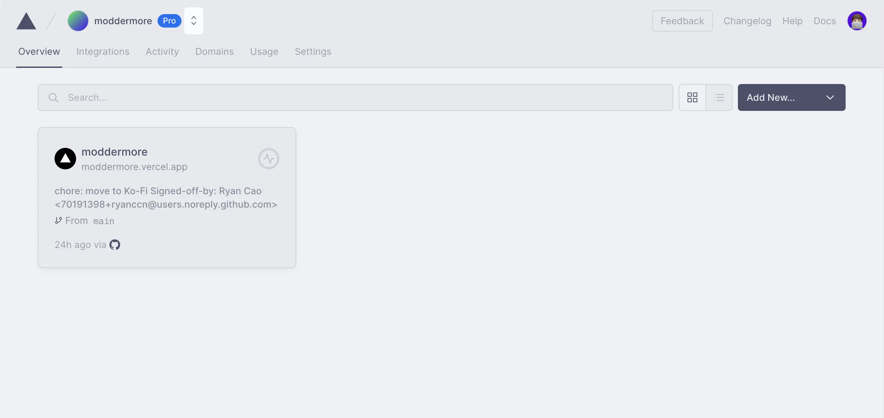
Task: Click the Pro plan badge
Action: (169, 21)
